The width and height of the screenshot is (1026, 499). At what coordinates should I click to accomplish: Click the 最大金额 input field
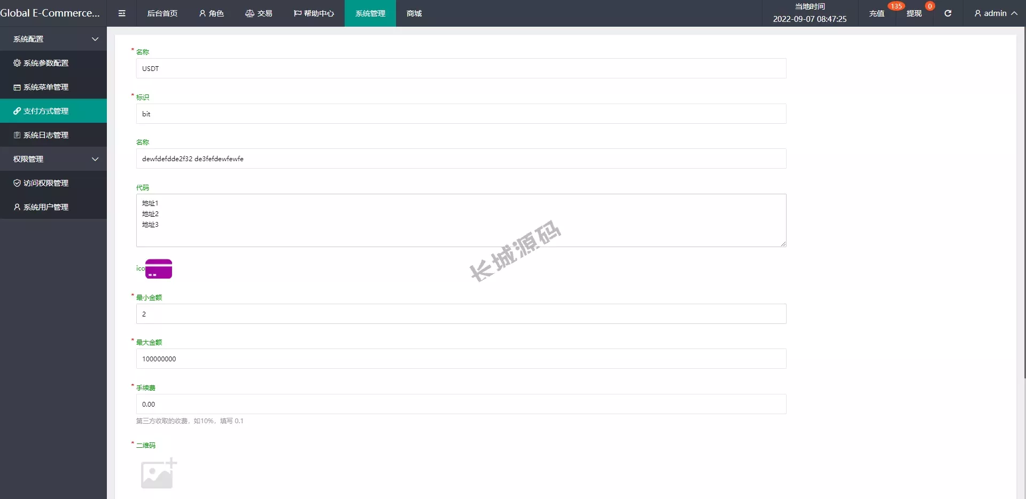461,359
